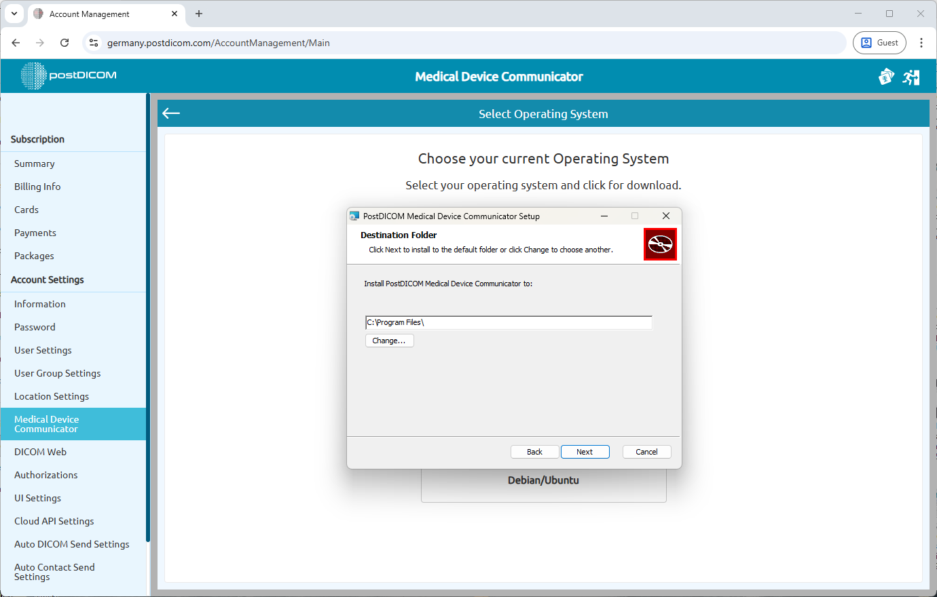Screen dimensions: 937x597
Task: Reload the current page
Action: pos(65,42)
